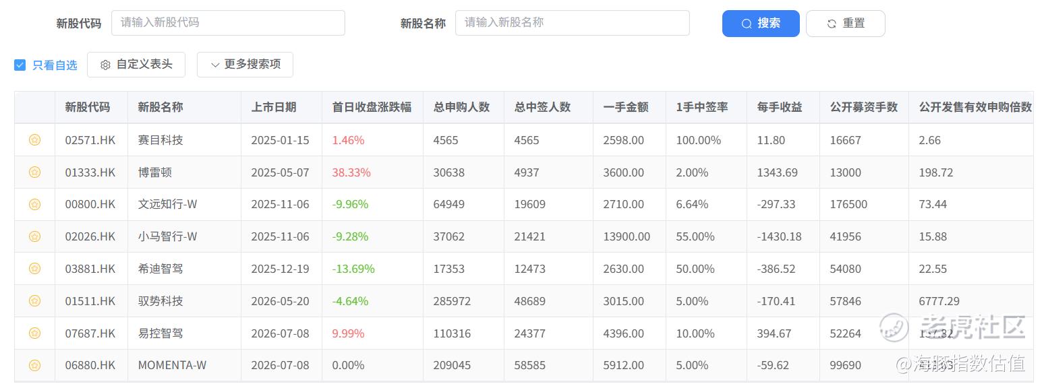This screenshot has height=388, width=1046.
Task: Click the 13900.00 lot amount value
Action: click(x=627, y=236)
